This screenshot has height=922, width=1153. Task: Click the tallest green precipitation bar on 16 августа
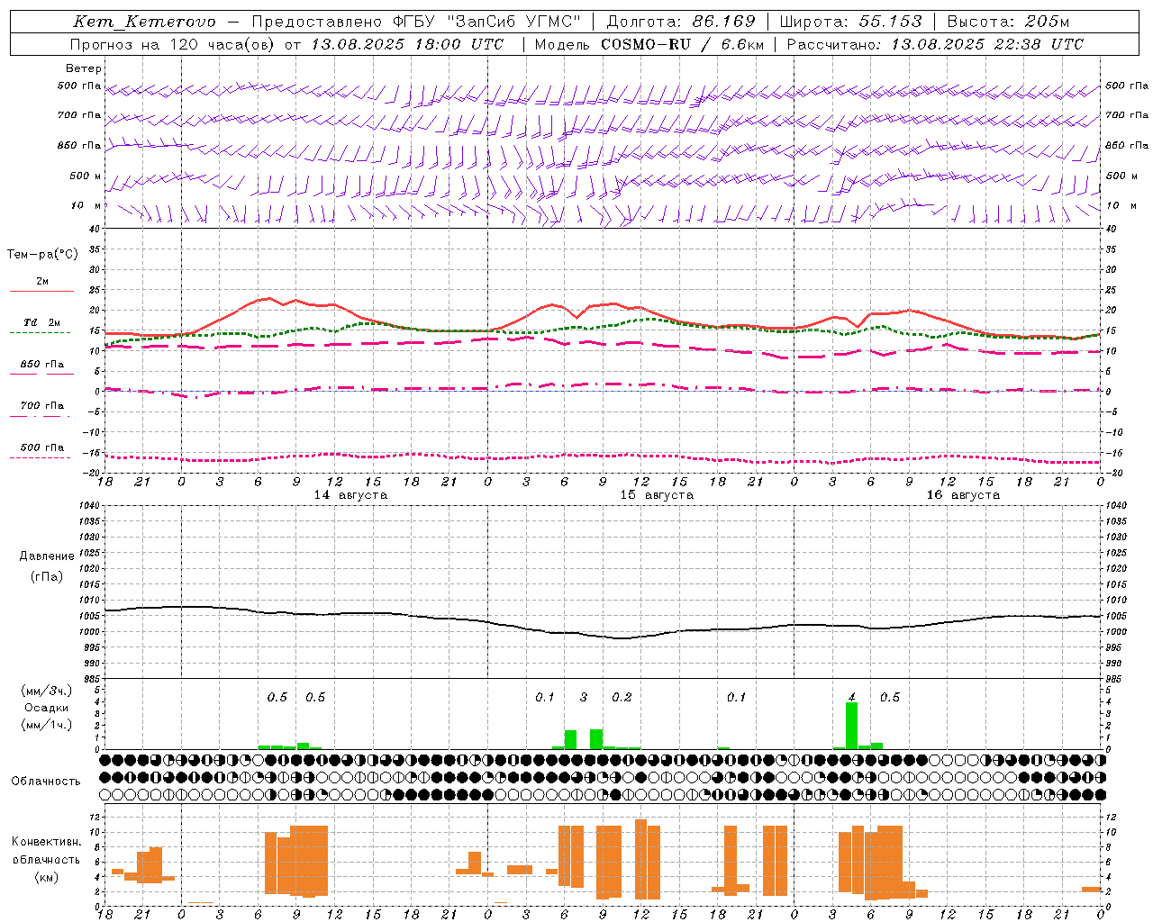[x=852, y=726]
